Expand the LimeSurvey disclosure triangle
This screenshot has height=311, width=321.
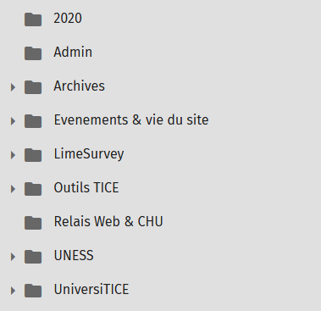click(x=13, y=155)
